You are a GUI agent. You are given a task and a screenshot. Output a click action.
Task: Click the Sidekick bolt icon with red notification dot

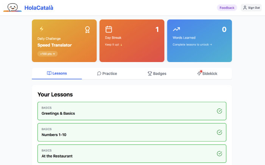point(199,73)
